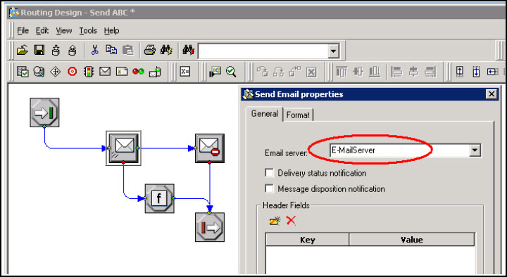Open the Tools menu
507x277 pixels.
88,31
